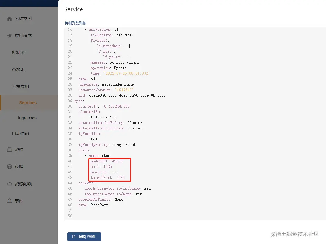Click the 编辑 YAML button
Viewport: 326px width, 244px height.
(84, 236)
